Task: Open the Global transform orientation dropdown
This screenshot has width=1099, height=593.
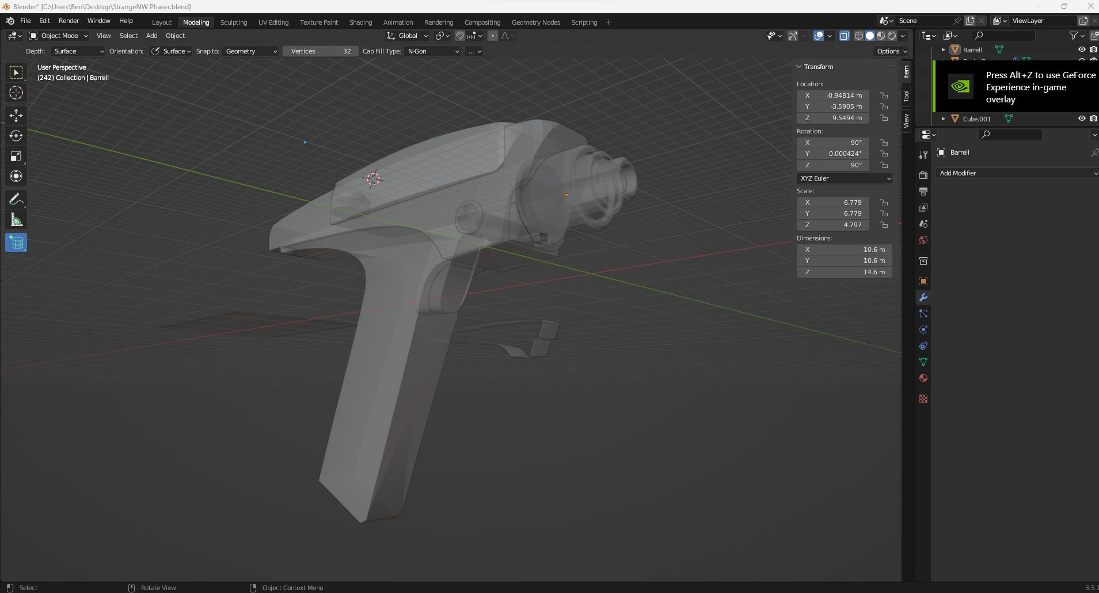Action: (x=407, y=36)
